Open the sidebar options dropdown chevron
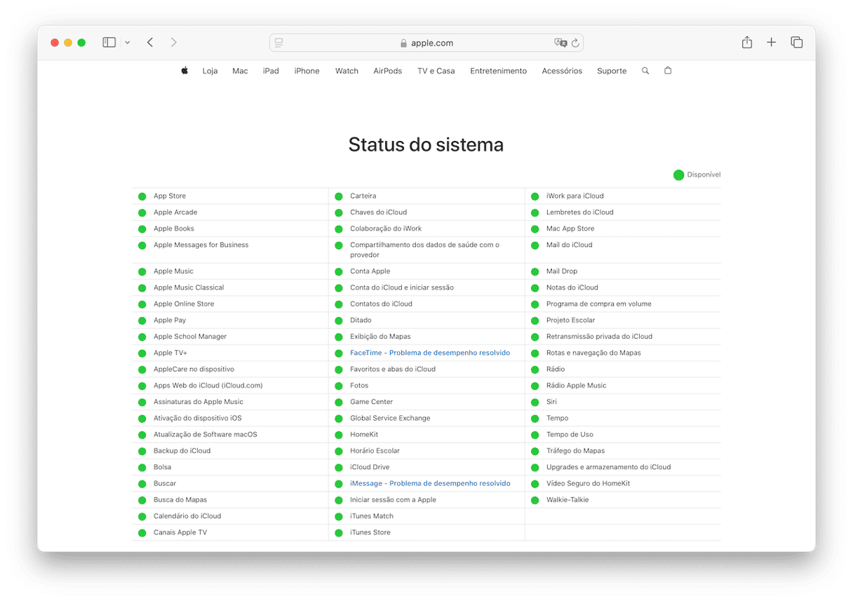853x601 pixels. point(127,43)
